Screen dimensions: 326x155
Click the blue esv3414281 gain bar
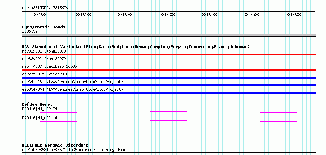tap(168, 85)
